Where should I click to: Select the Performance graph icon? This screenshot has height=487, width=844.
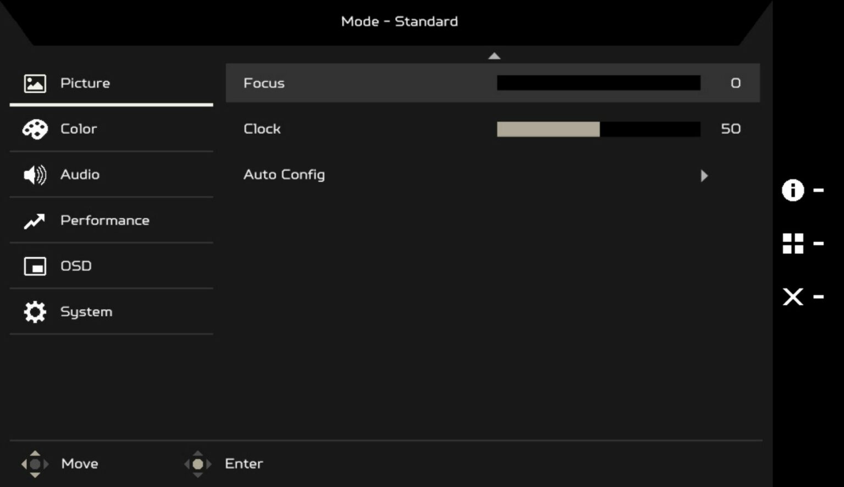[35, 220]
